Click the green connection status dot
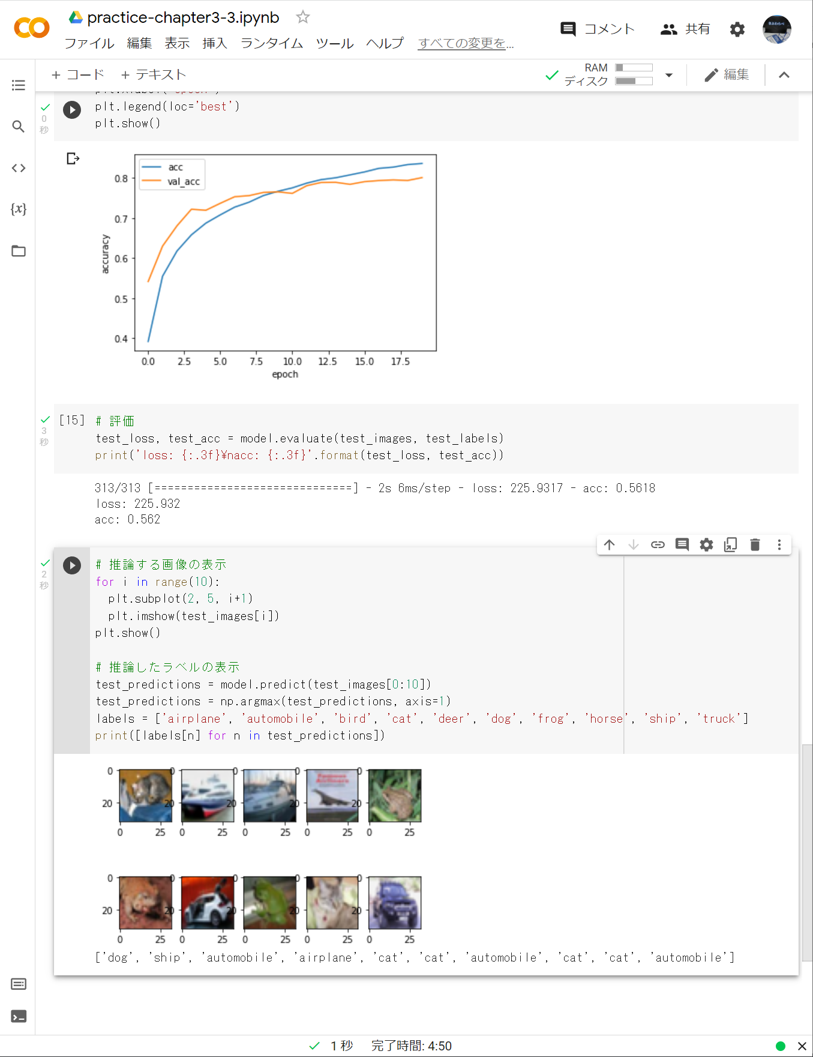Image resolution: width=813 pixels, height=1057 pixels. click(x=781, y=1046)
